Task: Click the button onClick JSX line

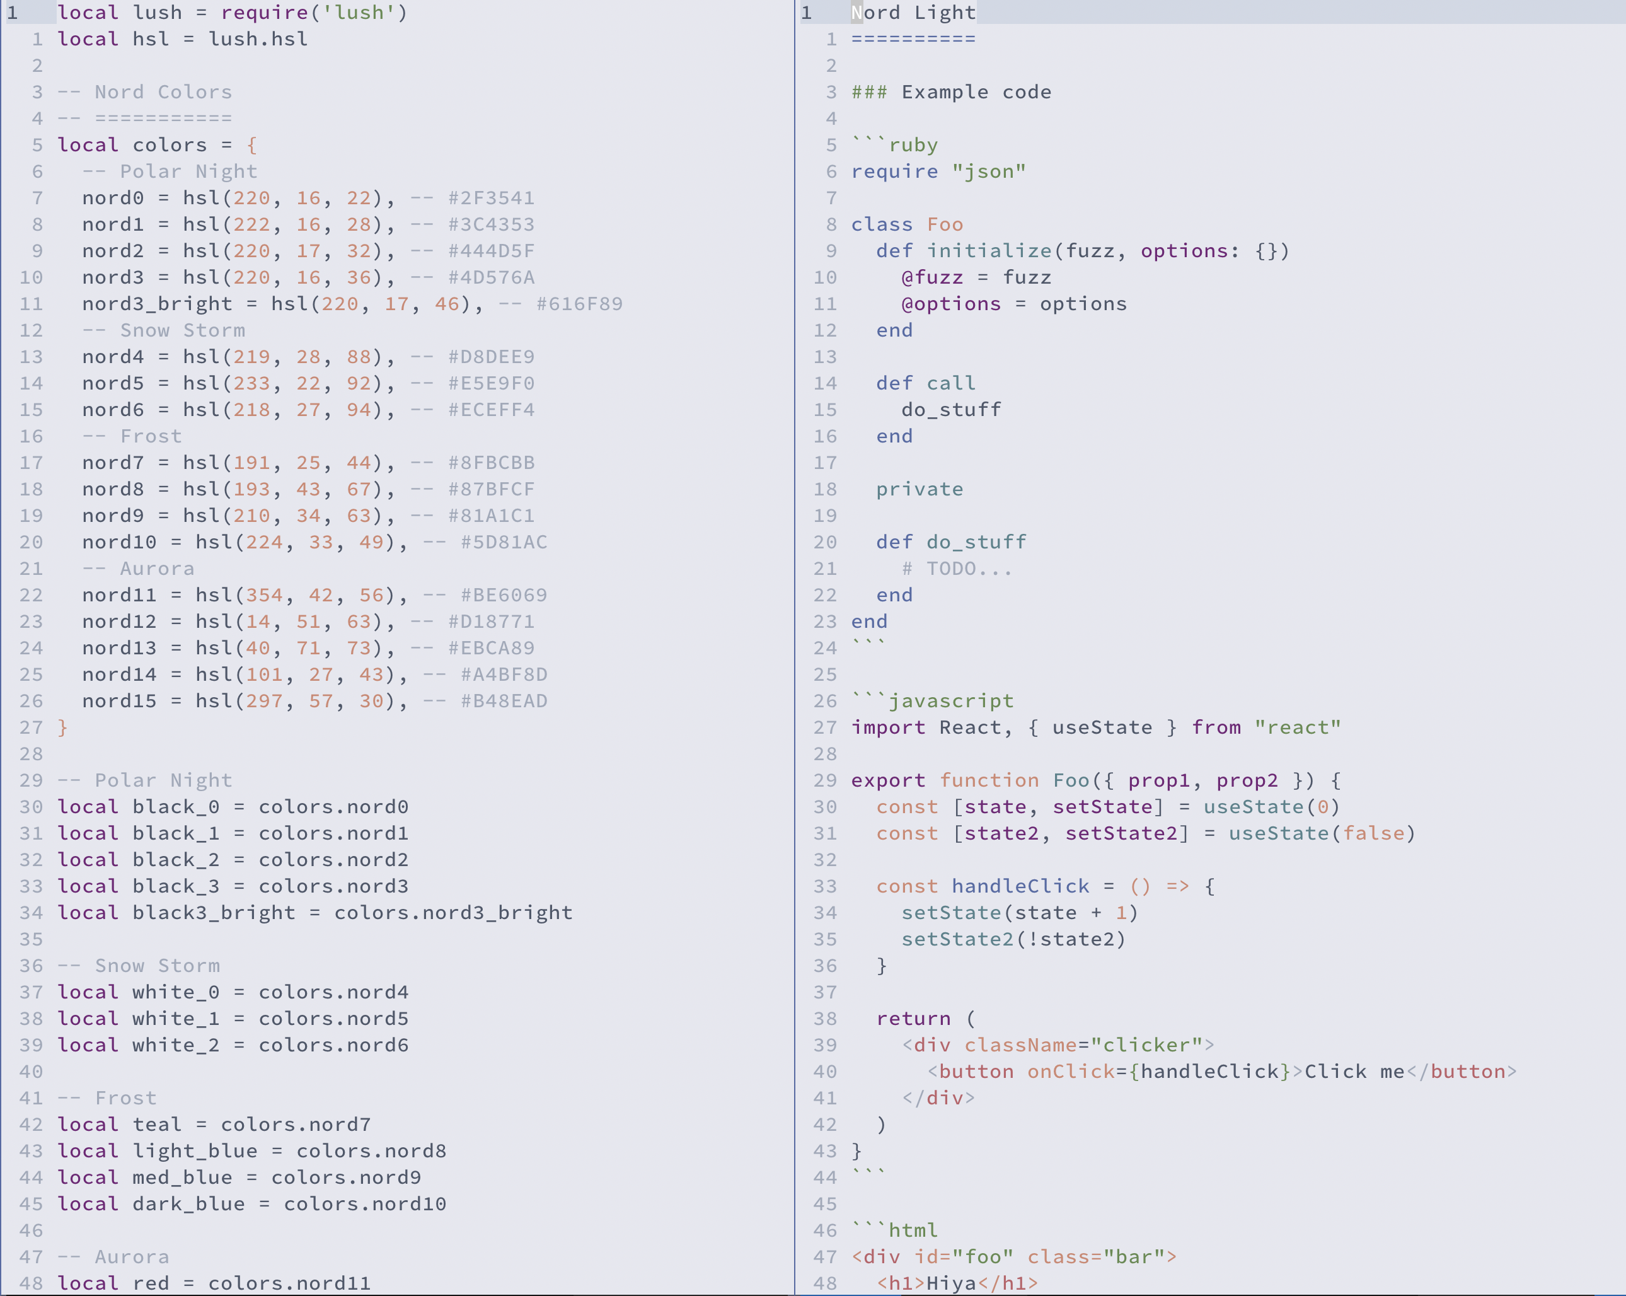Action: tap(1222, 1072)
